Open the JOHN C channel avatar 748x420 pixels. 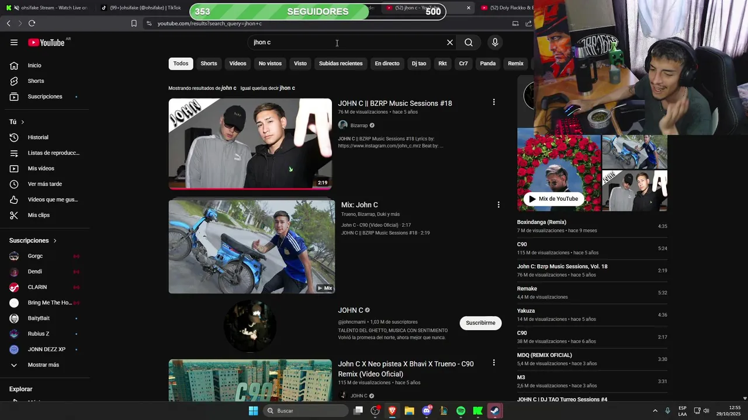pyautogui.click(x=250, y=325)
